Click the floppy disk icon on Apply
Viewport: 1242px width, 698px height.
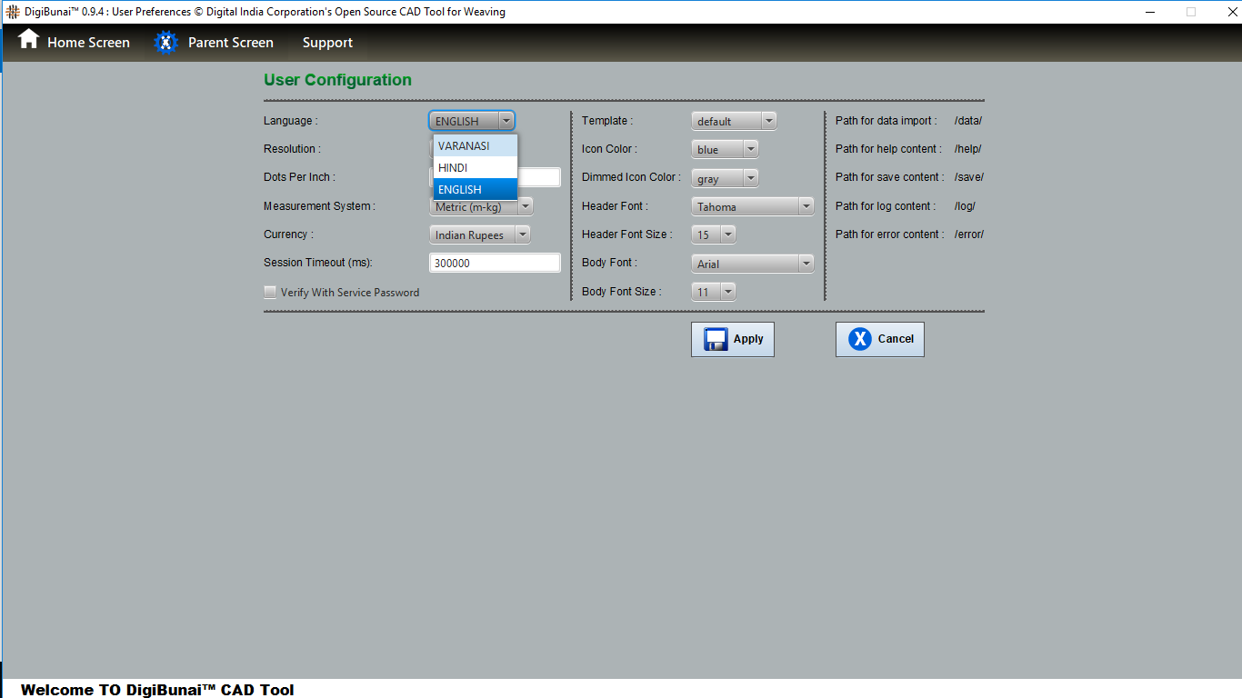[716, 339]
